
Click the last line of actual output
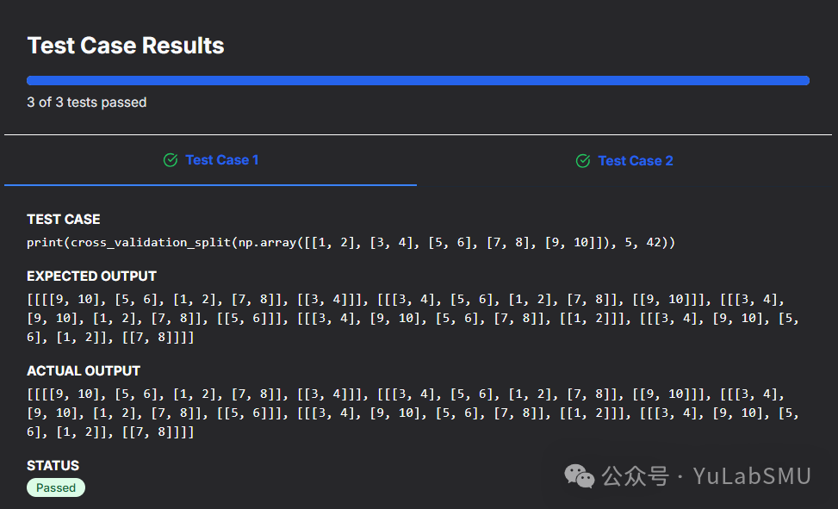click(x=110, y=432)
